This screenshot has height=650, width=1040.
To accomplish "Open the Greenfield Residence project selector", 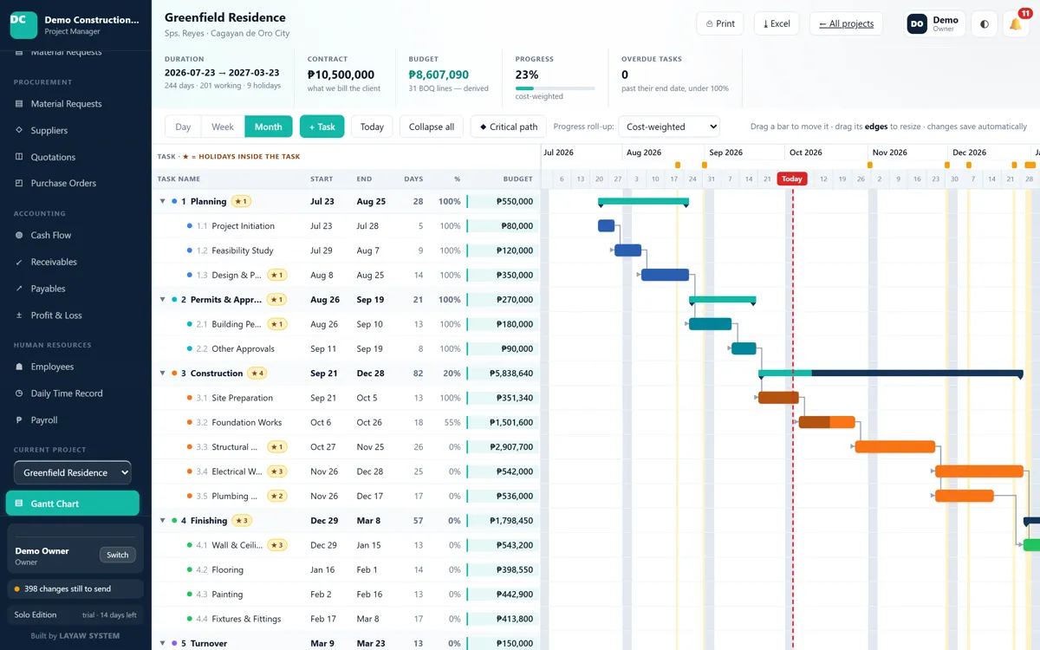I will click(73, 472).
